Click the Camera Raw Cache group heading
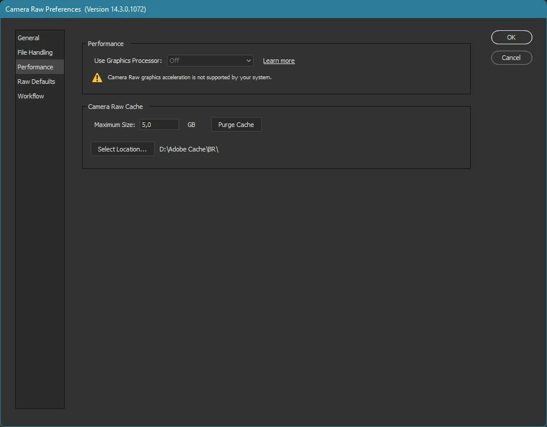Screen dimensions: 547x427 pyautogui.click(x=115, y=107)
